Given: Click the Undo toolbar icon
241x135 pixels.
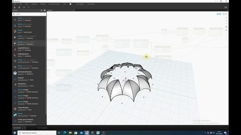Looking at the screenshot, I should click(x=29, y=7).
